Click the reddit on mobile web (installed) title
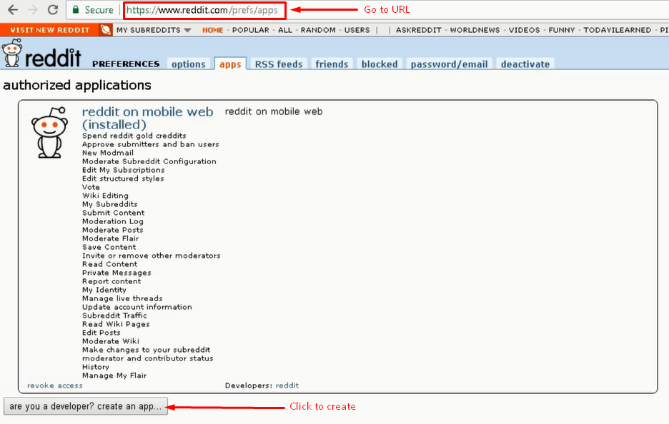Screen dimensions: 669x424 pos(147,118)
